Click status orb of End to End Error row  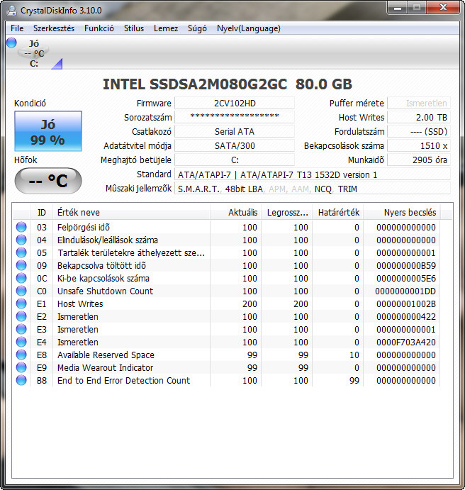click(21, 380)
